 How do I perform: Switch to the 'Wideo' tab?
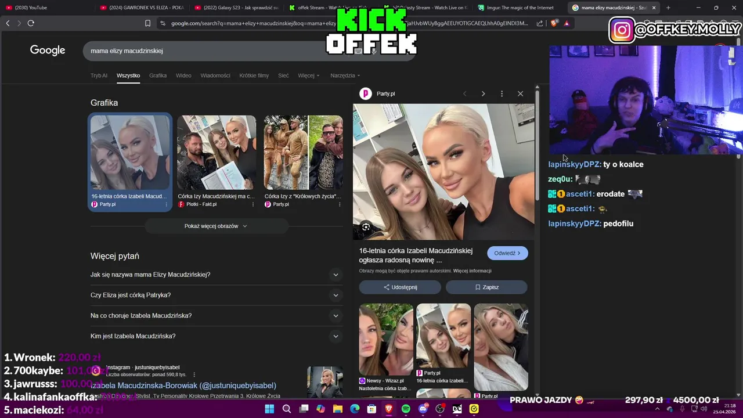point(183,75)
